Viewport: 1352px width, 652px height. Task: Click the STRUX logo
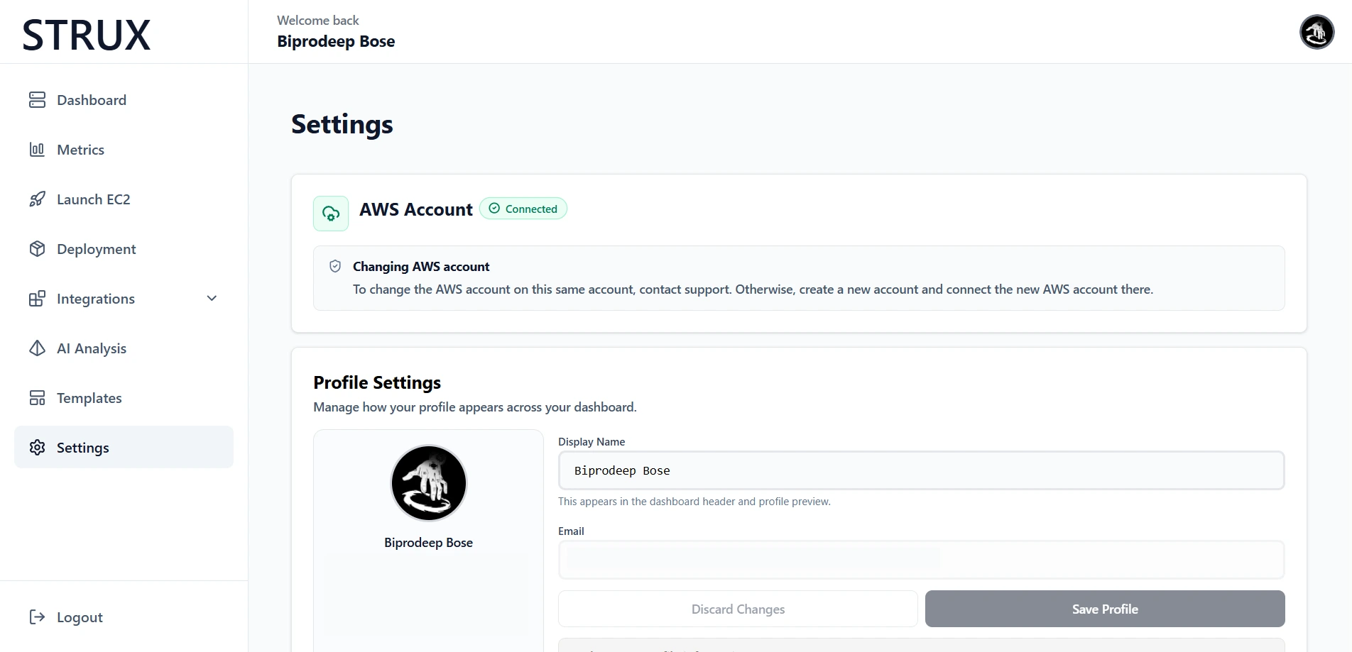87,35
